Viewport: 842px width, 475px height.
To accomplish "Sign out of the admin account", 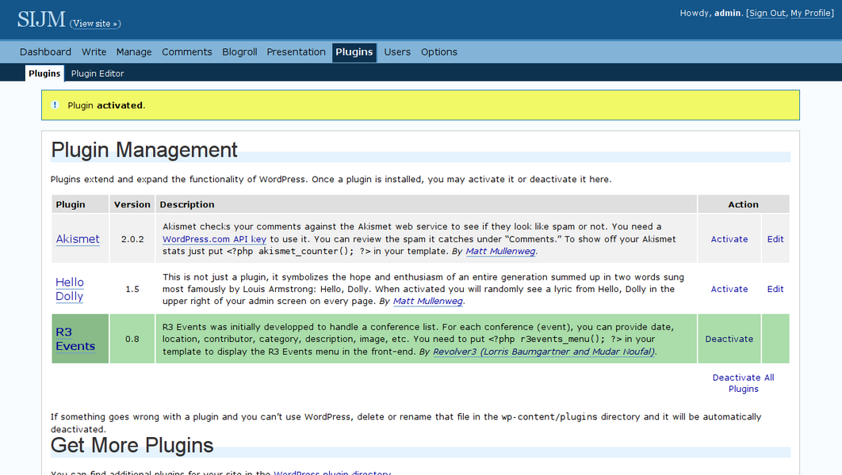I will (767, 13).
